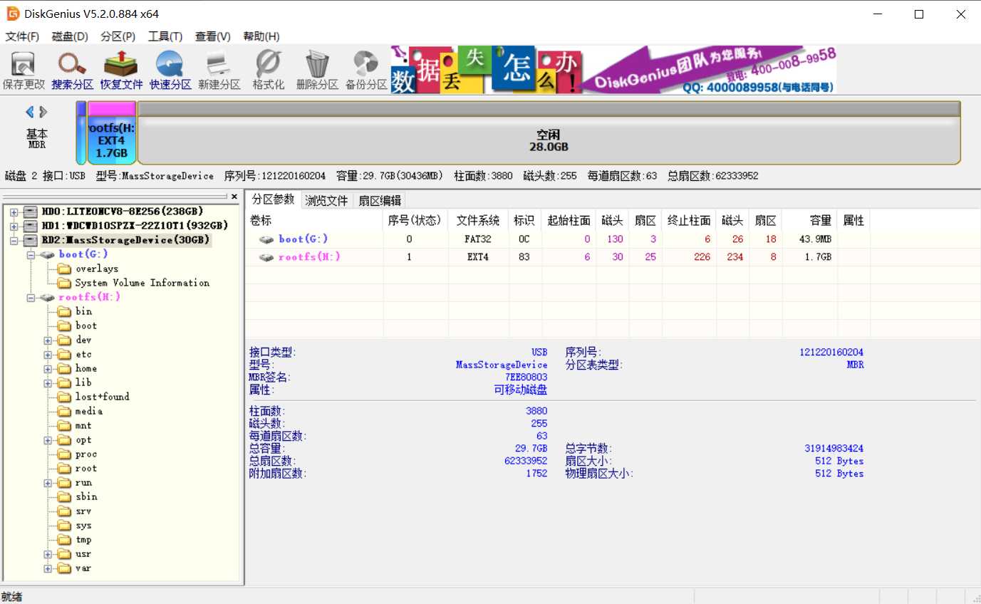981x604 pixels.
Task: Click the Backup Partition (备份分区) icon
Action: tap(366, 71)
